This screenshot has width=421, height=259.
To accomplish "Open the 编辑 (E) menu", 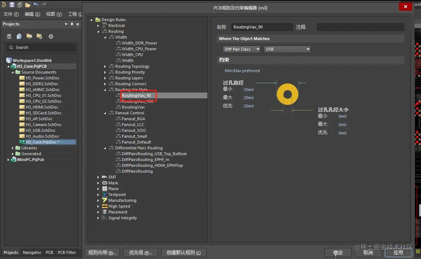I will (32, 14).
